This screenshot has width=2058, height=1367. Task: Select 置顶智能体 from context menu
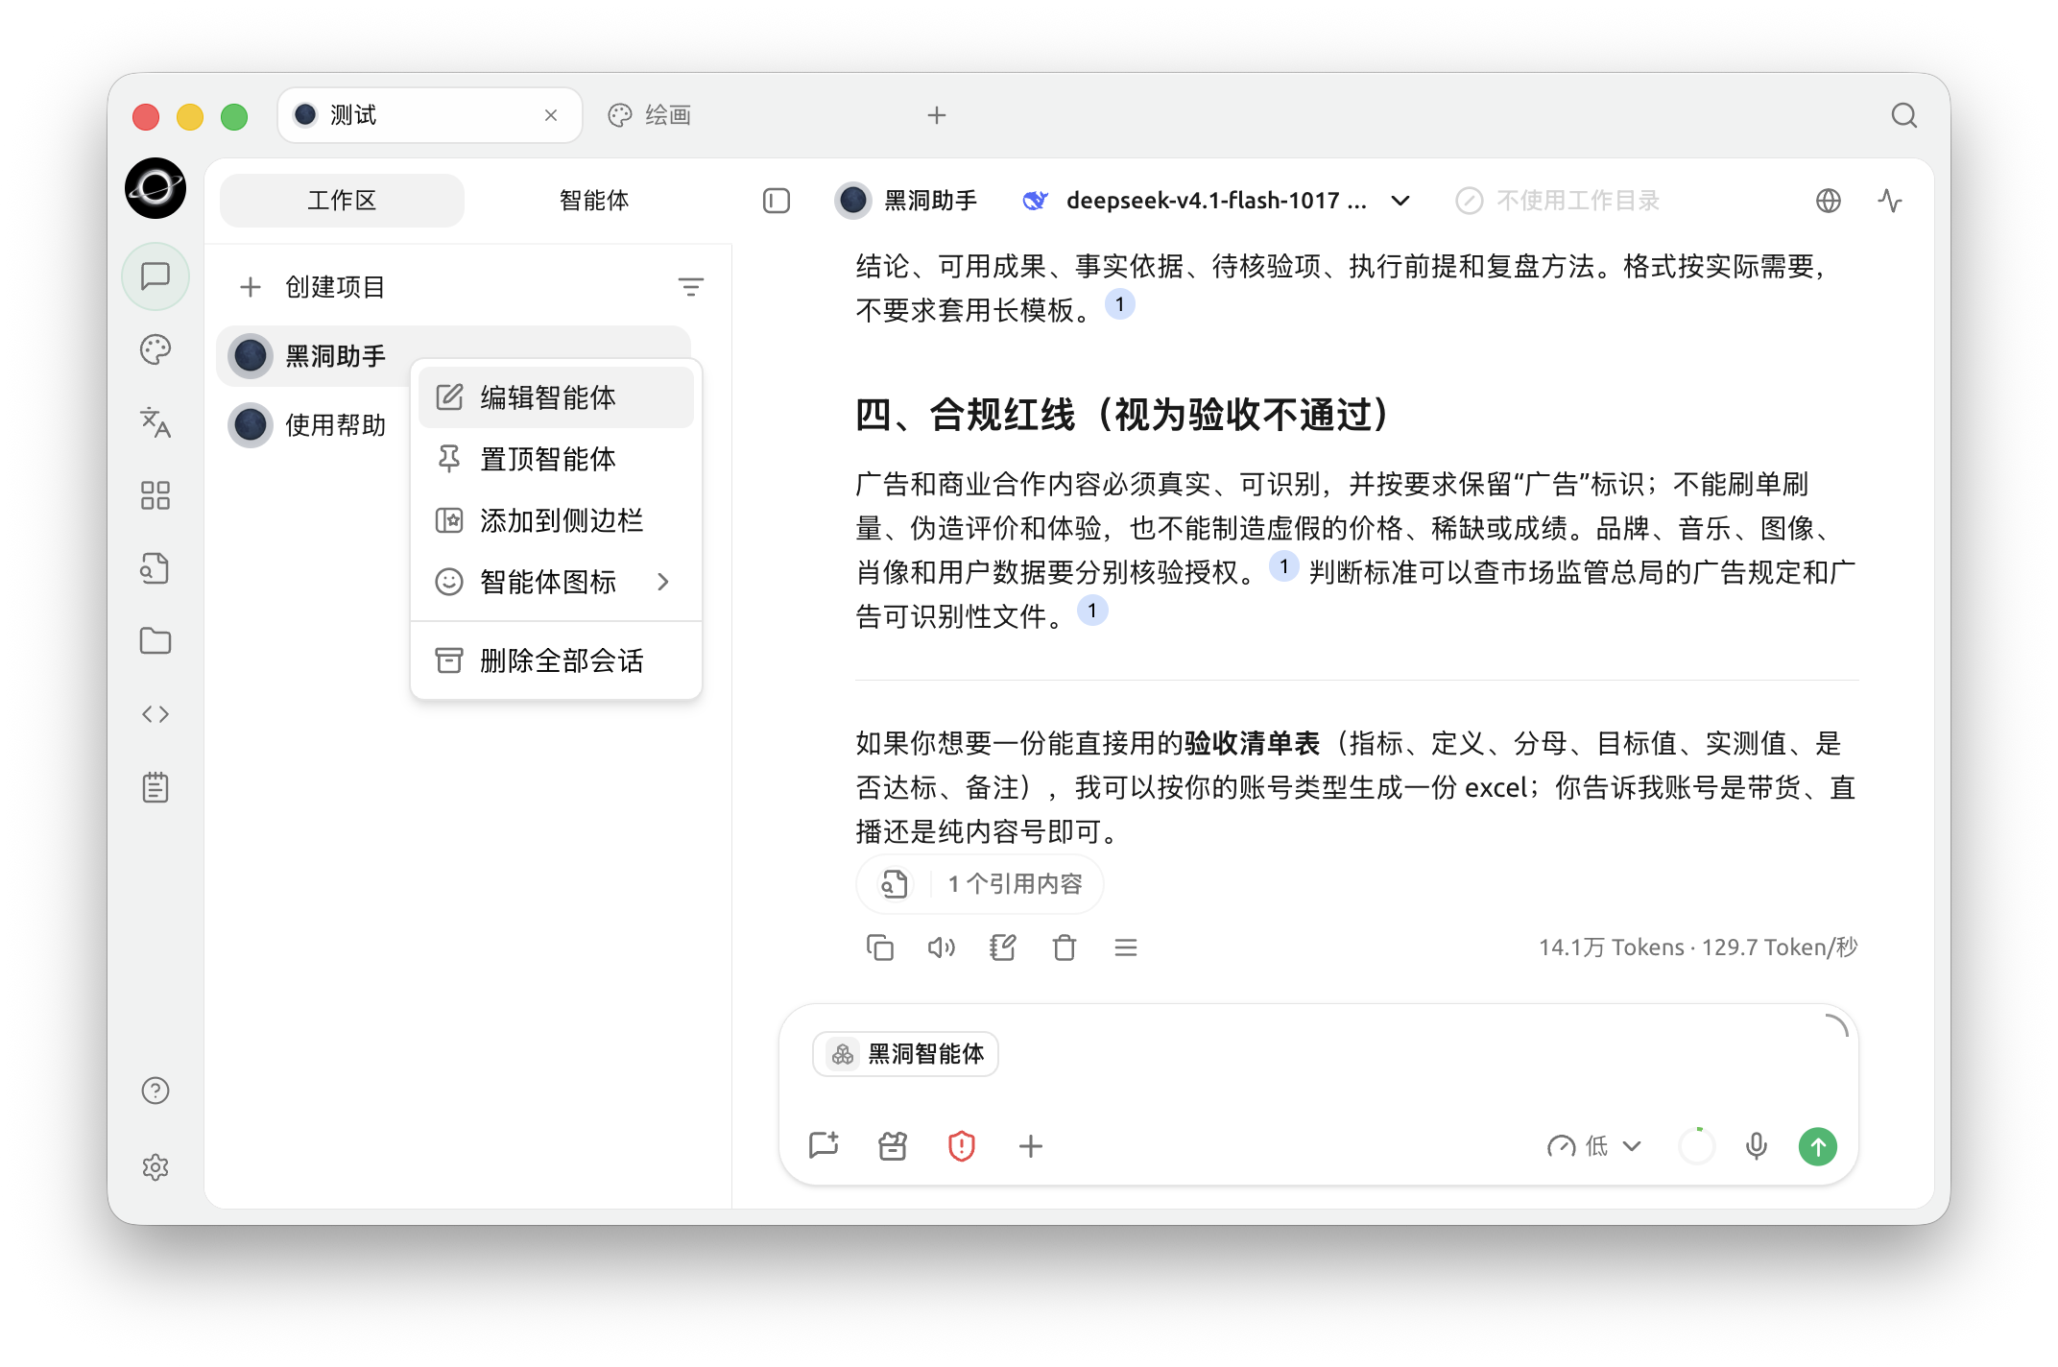click(557, 459)
